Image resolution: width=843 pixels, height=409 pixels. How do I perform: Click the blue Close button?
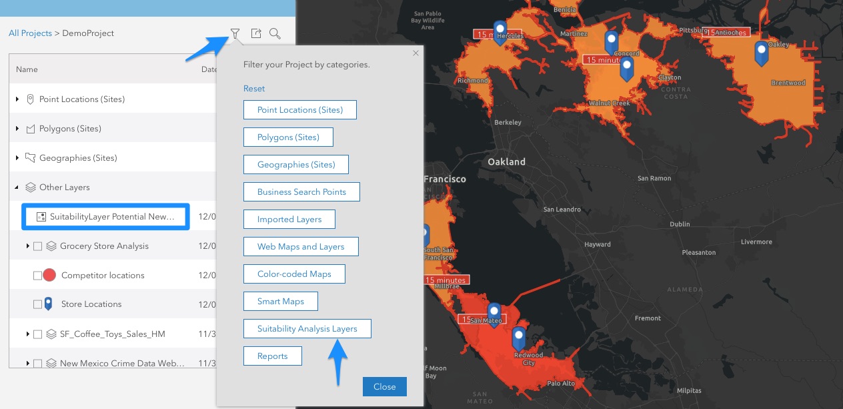[x=385, y=386]
